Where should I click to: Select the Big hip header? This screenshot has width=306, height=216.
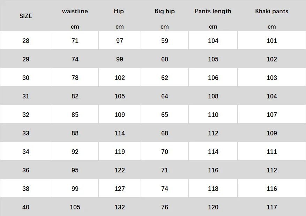(164, 11)
